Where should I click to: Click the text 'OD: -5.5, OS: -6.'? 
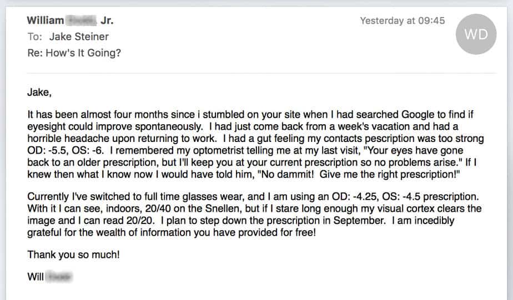coord(66,150)
